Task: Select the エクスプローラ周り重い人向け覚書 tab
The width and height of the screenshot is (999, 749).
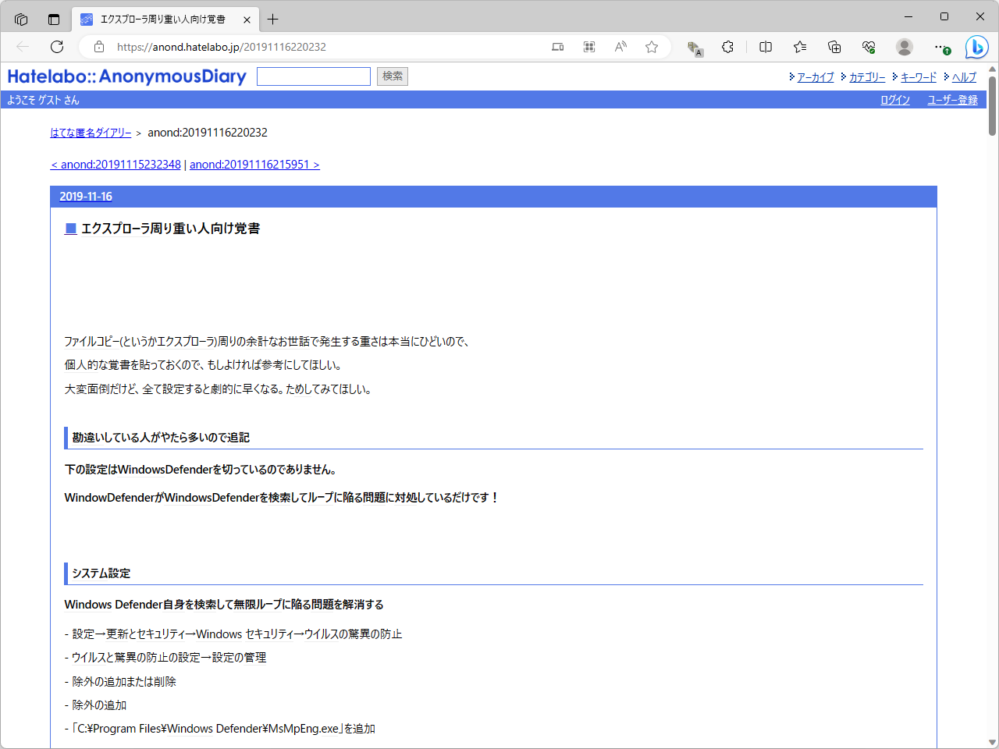Action: (x=156, y=20)
